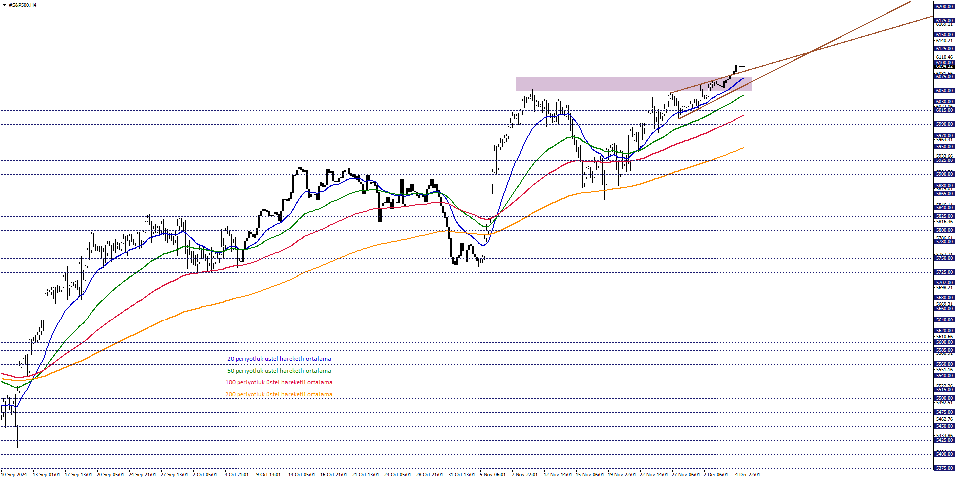956x480 pixels.
Task: Click the 6140.21 axis price value
Action: [944, 41]
